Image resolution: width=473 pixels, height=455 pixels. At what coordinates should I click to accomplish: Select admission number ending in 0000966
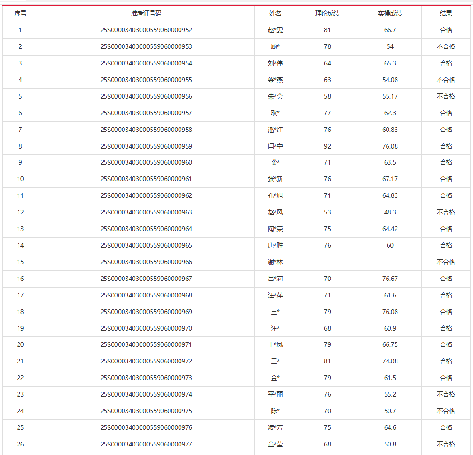click(146, 262)
